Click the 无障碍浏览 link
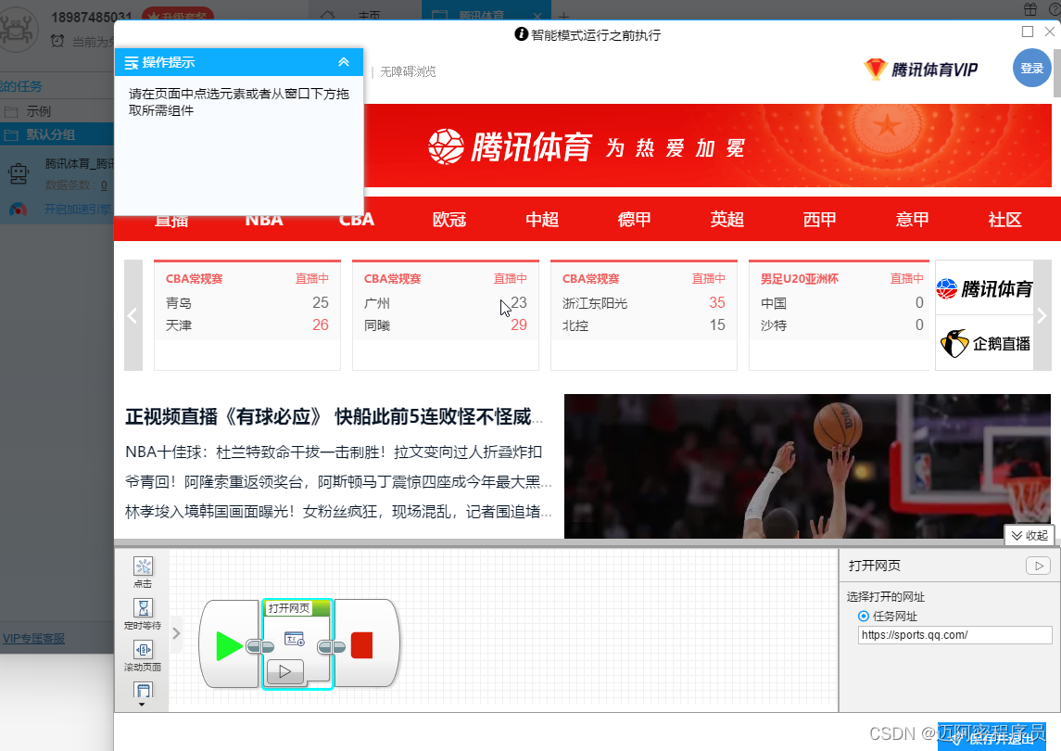This screenshot has width=1061, height=751. 408,71
